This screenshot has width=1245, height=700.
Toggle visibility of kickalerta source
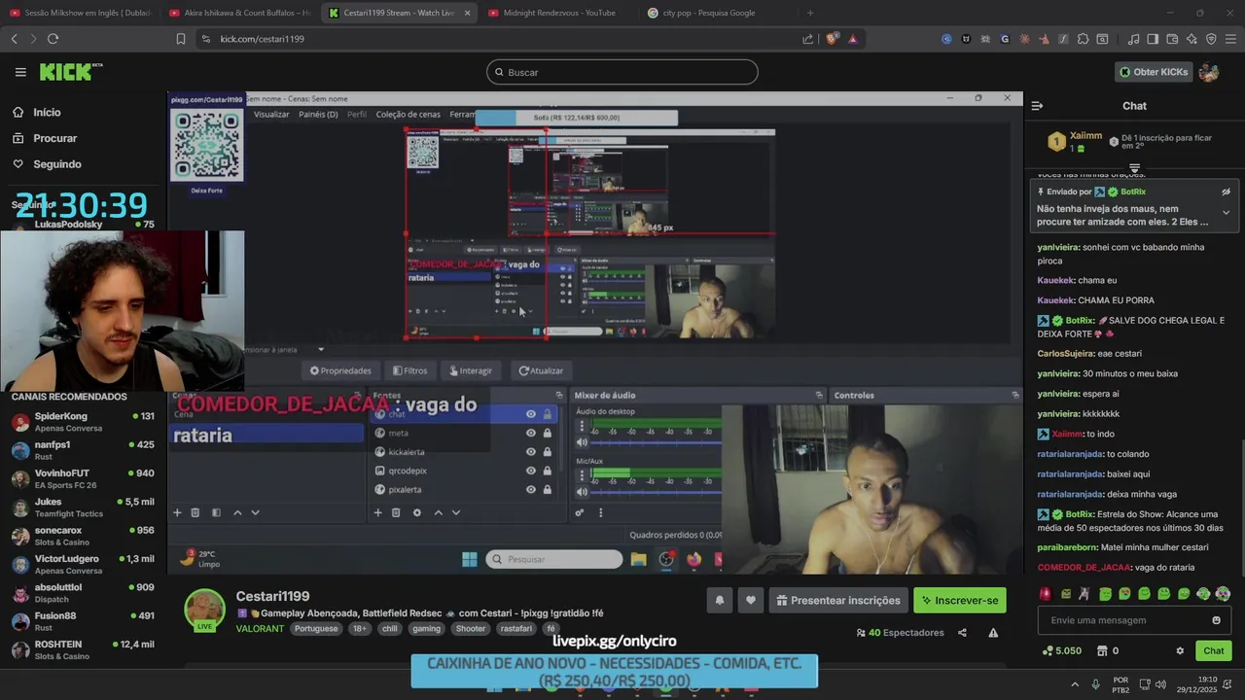[x=531, y=452]
